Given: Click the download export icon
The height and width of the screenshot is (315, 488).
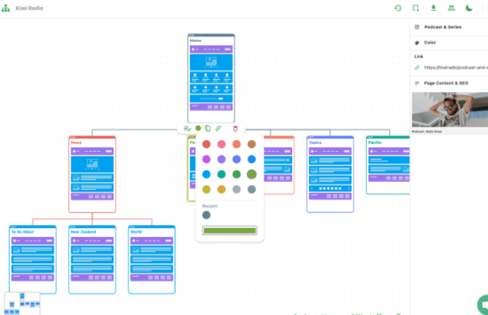Looking at the screenshot, I should (x=433, y=8).
